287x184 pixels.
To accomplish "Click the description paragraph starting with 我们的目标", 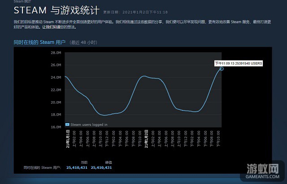I will point(142,25).
